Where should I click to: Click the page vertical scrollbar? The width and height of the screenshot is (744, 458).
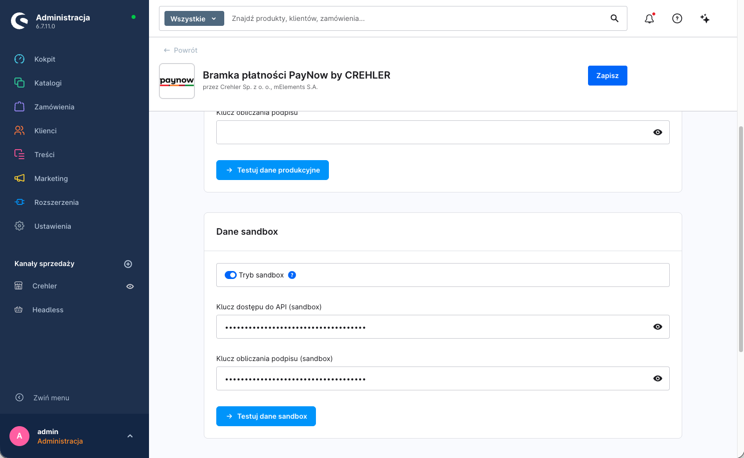741,239
